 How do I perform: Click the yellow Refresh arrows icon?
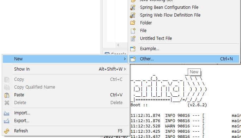pos(7,131)
